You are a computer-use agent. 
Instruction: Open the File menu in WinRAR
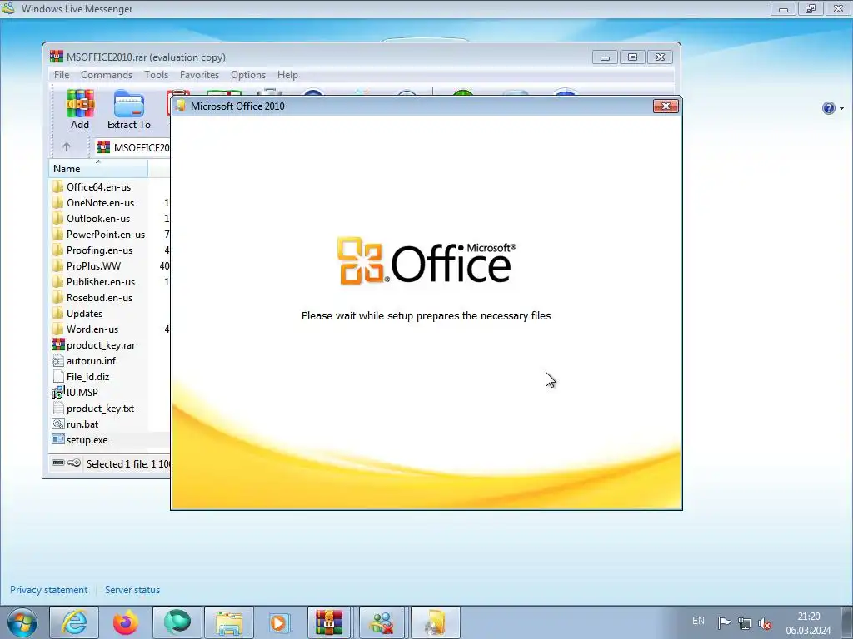pos(62,74)
